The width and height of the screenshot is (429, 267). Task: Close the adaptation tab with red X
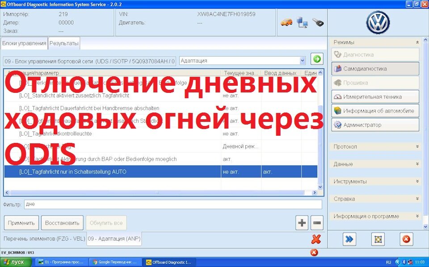(316, 239)
